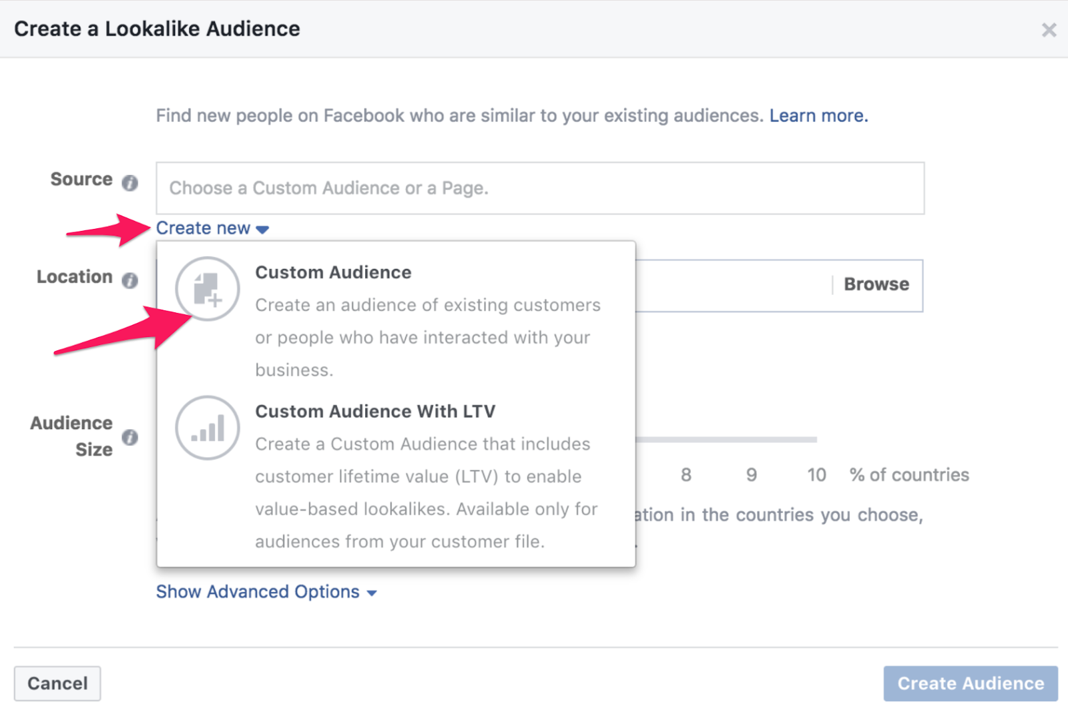This screenshot has height=714, width=1068.
Task: Close the Lookalike Audience dialog
Action: click(x=1049, y=29)
